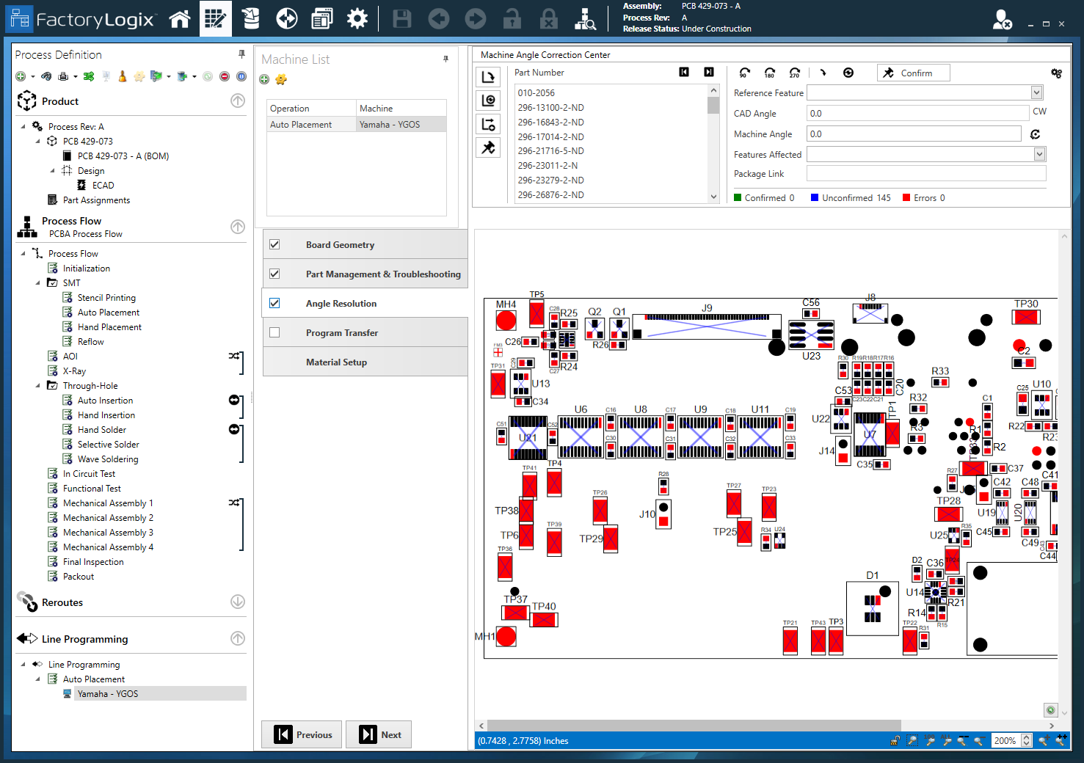Rotate part by 90 degrees icon
The height and width of the screenshot is (763, 1084).
pos(745,73)
